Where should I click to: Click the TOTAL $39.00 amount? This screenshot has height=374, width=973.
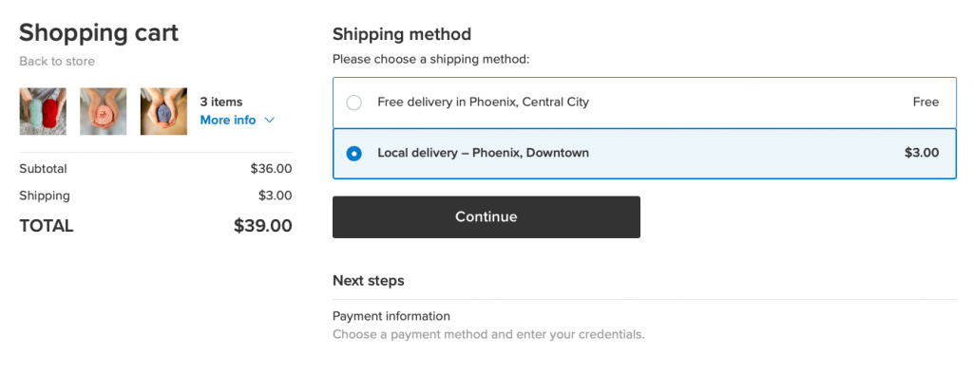click(262, 226)
